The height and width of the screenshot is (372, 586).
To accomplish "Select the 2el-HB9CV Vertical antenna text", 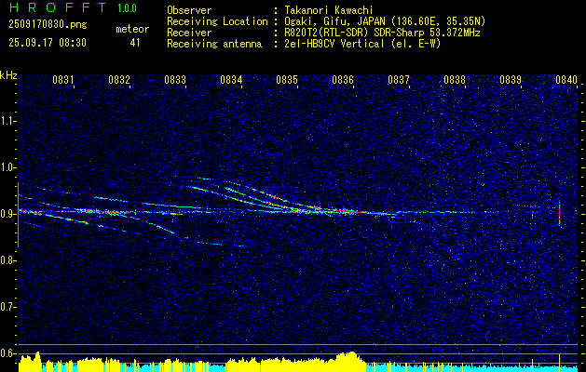I will (x=362, y=44).
